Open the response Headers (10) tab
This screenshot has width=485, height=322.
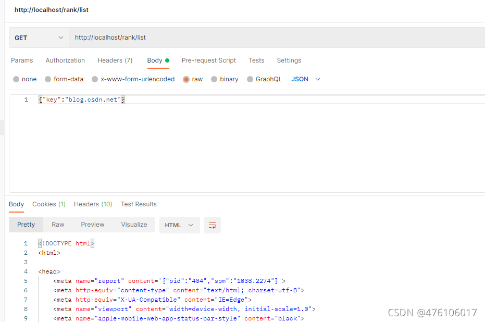point(93,204)
